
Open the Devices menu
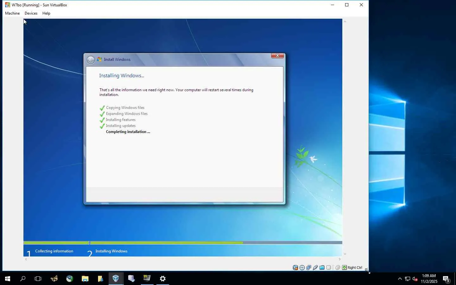(x=31, y=13)
